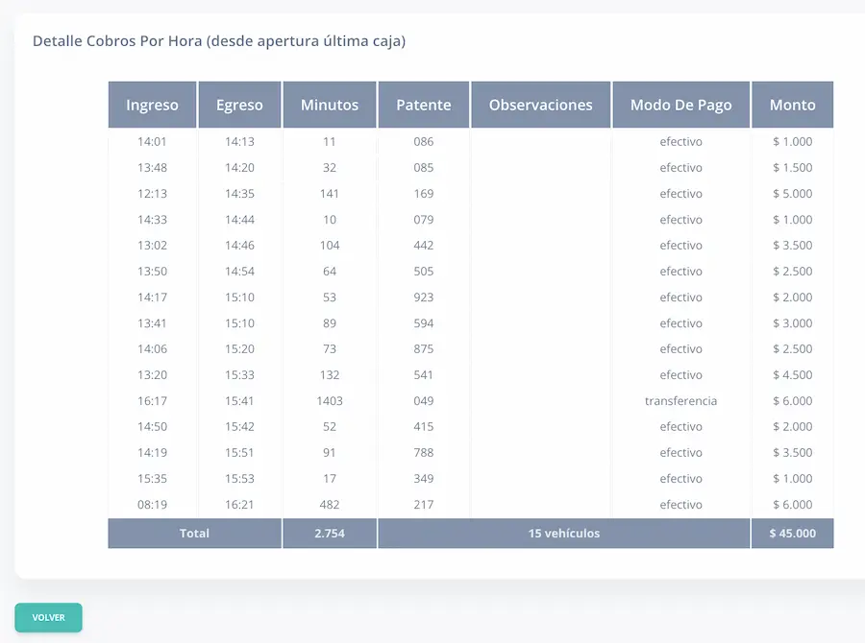Click the Monto column header
The image size is (865, 643).
[x=792, y=105]
